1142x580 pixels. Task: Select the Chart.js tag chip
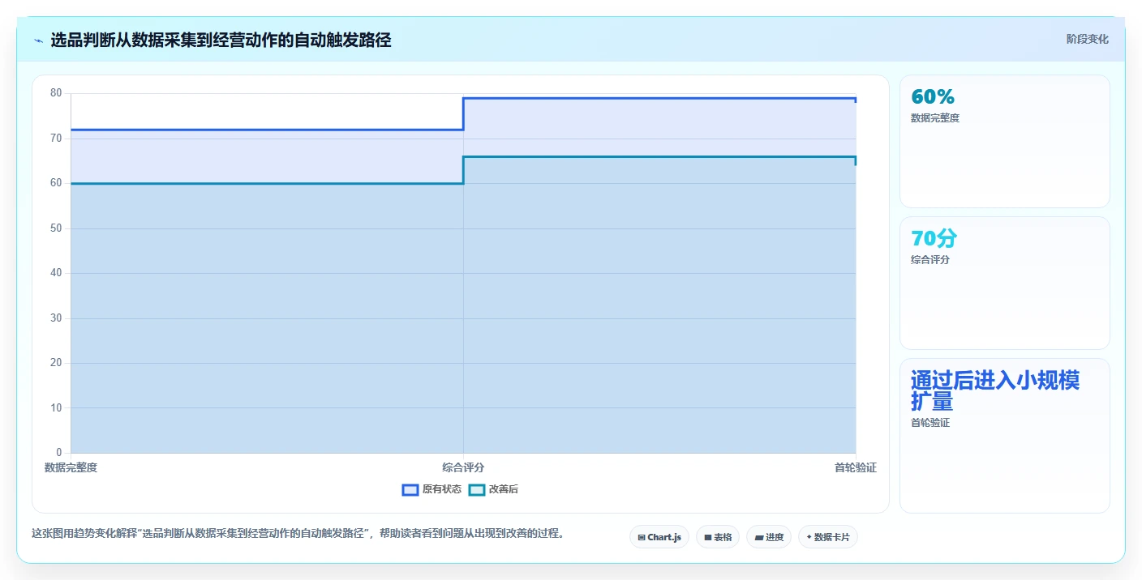click(x=659, y=537)
